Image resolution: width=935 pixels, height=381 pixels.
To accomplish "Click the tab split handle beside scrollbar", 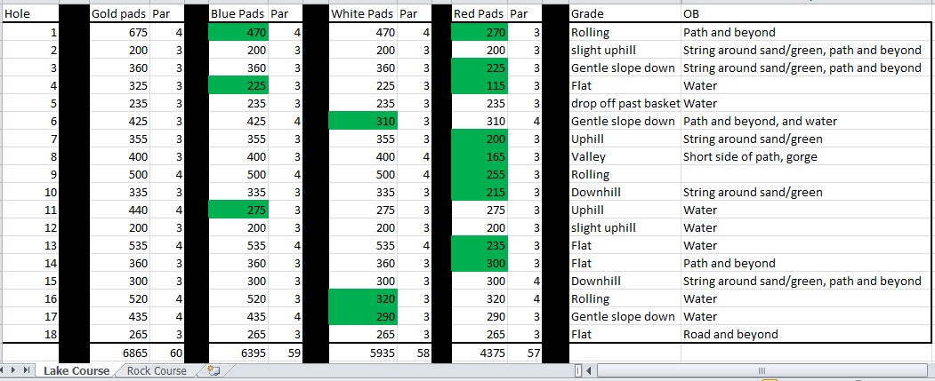I will [x=579, y=370].
